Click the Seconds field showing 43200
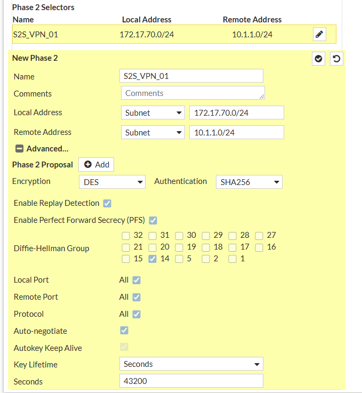This screenshot has height=393, width=362. [191, 381]
